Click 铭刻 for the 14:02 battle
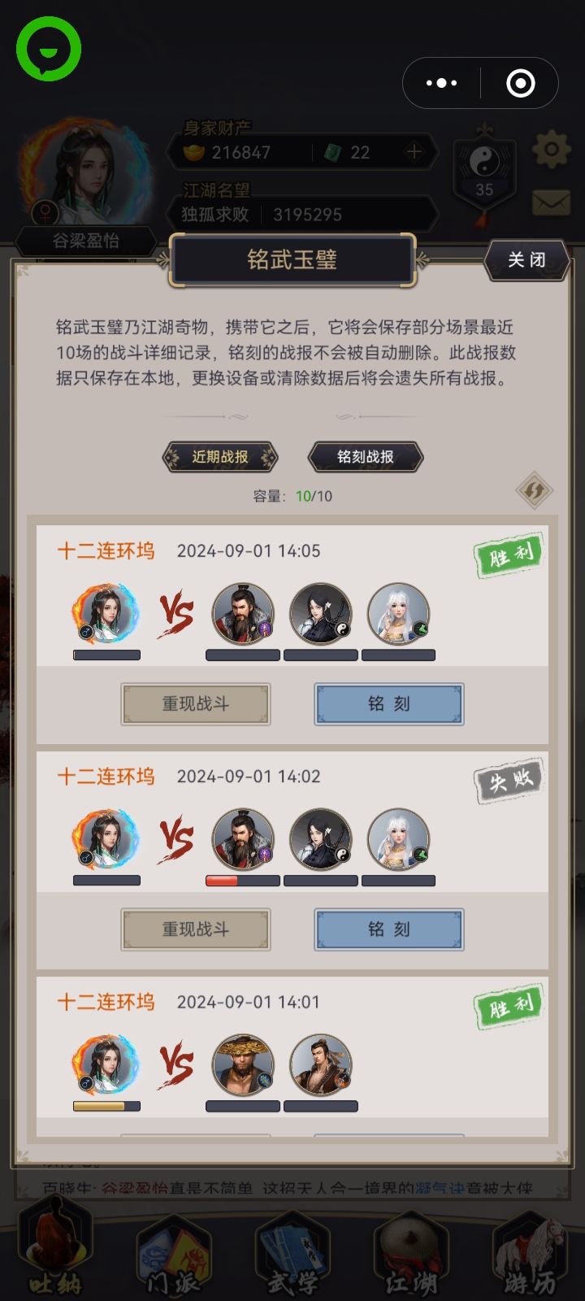The width and height of the screenshot is (585, 1301). (389, 929)
